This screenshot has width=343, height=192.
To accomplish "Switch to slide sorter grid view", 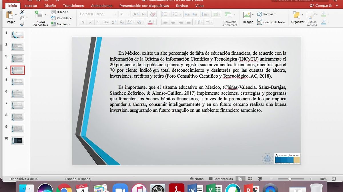I will point(250,179).
